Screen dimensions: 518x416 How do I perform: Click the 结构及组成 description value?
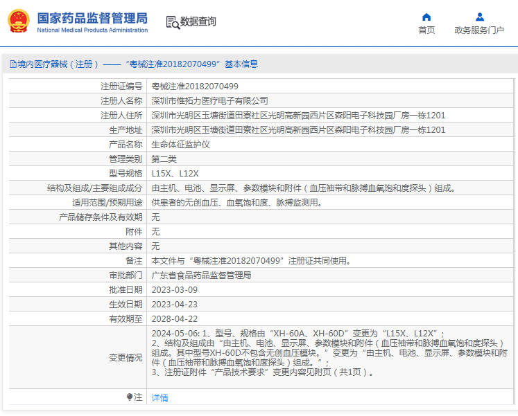tap(304, 188)
